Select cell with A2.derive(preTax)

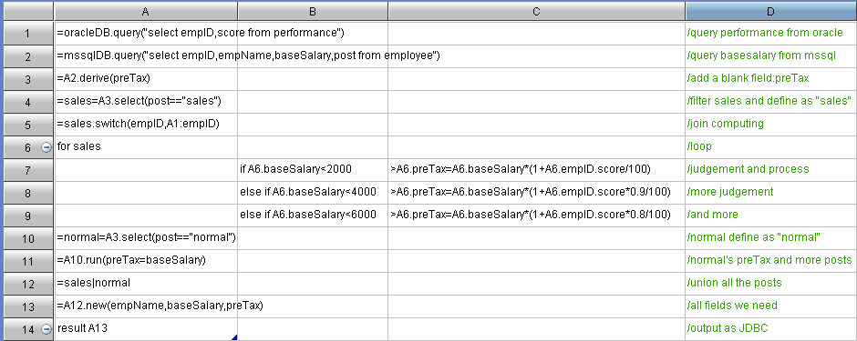pyautogui.click(x=145, y=78)
